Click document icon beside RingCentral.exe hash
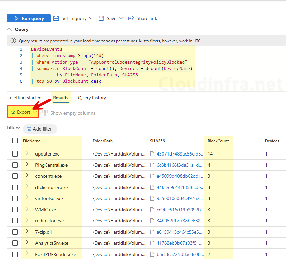286x262 pixels. click(x=152, y=165)
